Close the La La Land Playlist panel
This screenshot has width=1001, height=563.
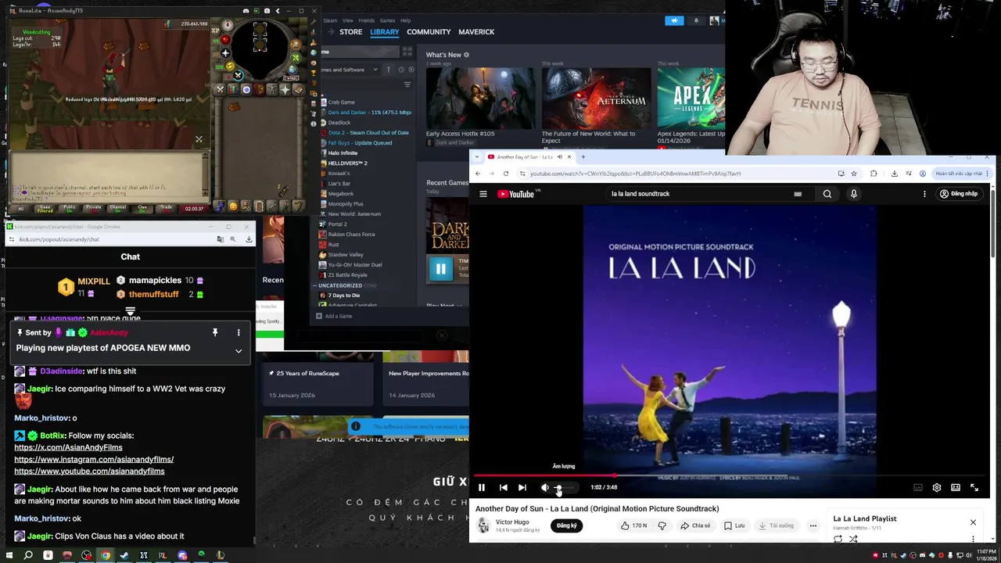pos(973,522)
